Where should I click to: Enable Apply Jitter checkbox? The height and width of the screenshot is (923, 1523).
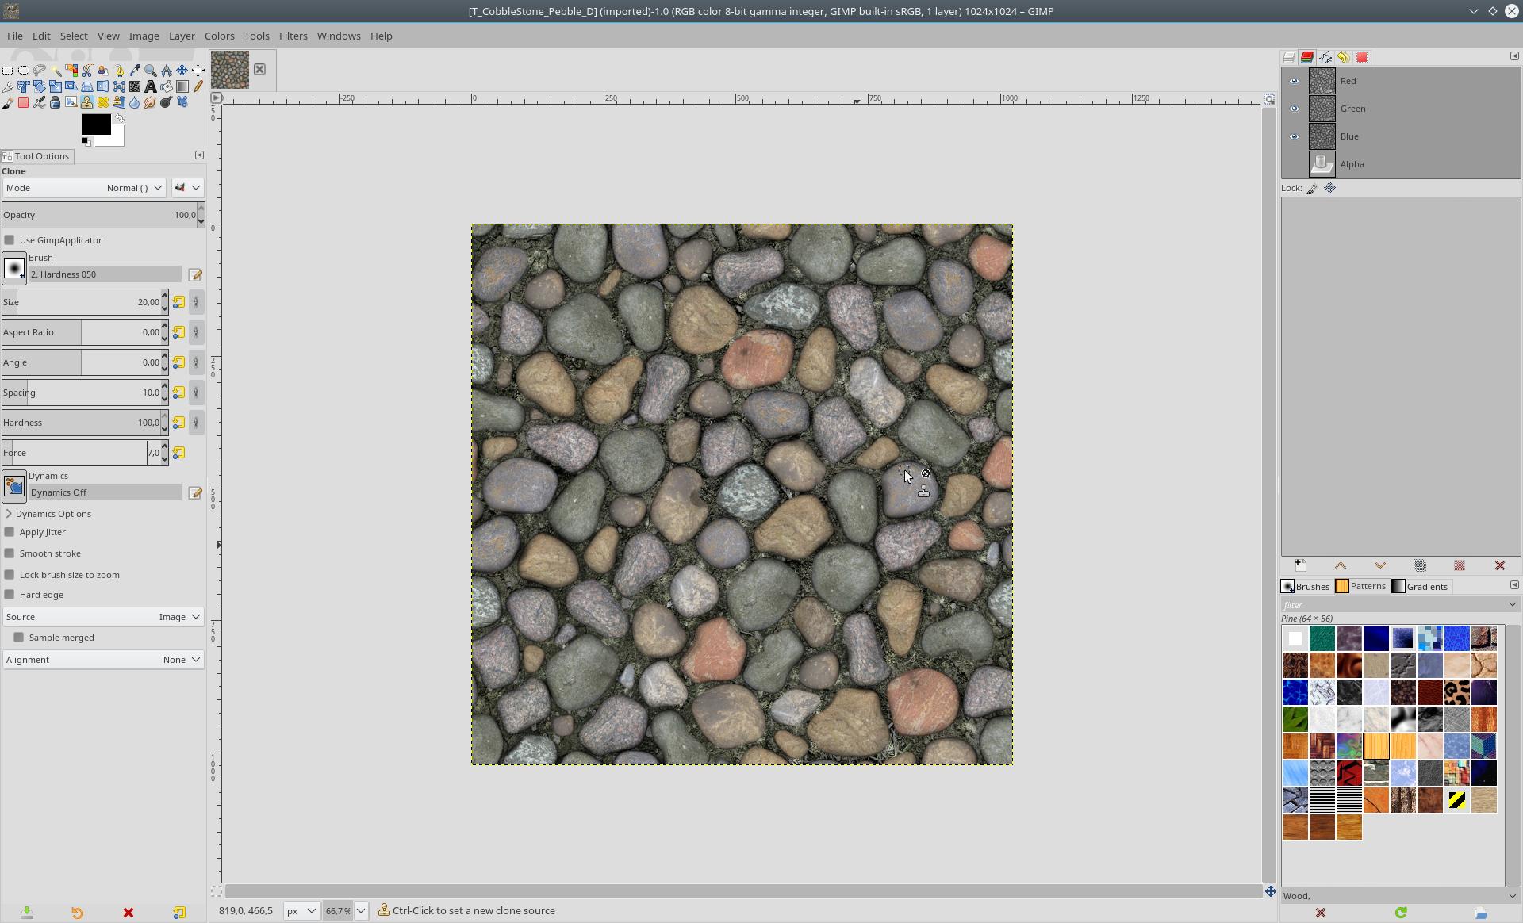coord(10,532)
